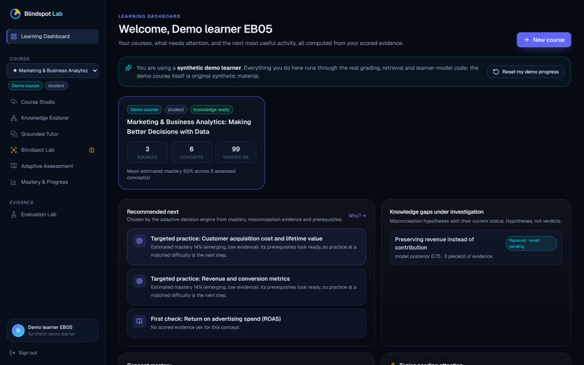
Task: Click the sidebar student tag
Action: [57, 85]
